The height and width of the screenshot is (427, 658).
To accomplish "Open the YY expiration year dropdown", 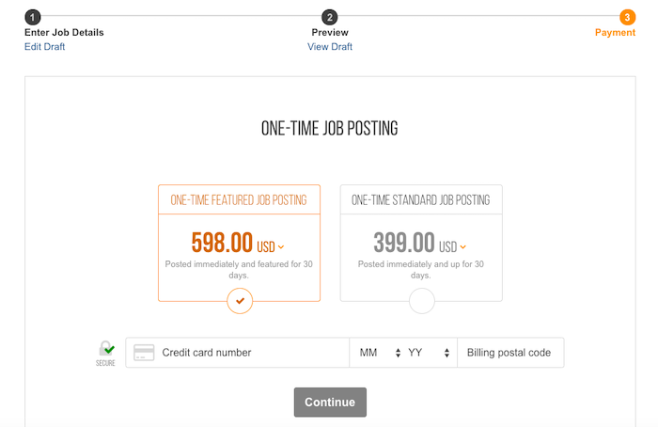I will (x=429, y=353).
